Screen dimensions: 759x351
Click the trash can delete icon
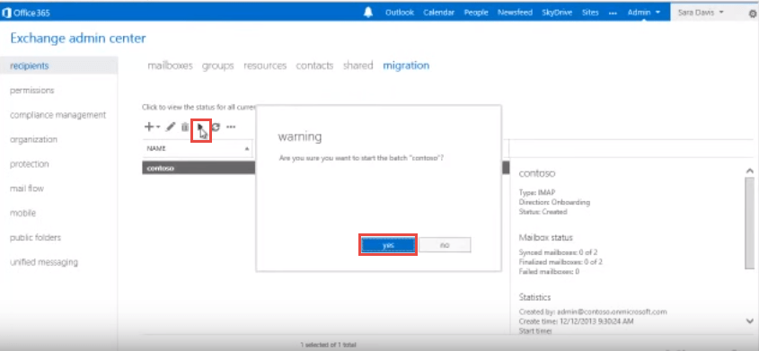(185, 127)
